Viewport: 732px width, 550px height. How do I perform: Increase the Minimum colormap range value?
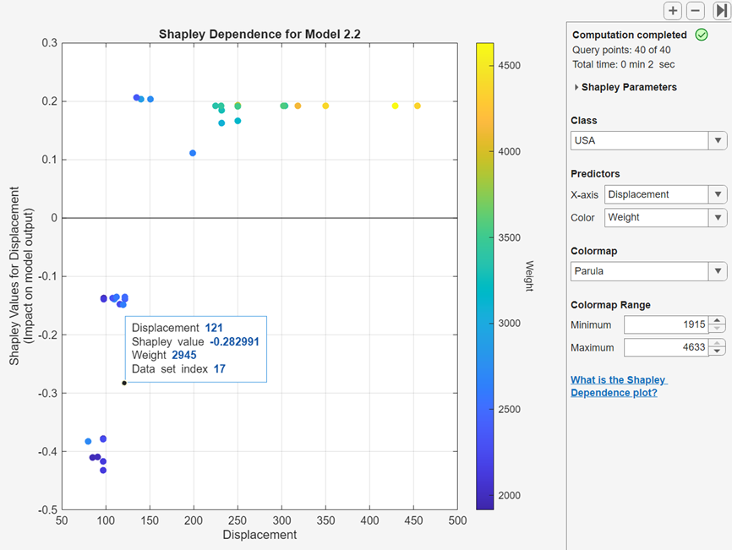click(x=718, y=320)
